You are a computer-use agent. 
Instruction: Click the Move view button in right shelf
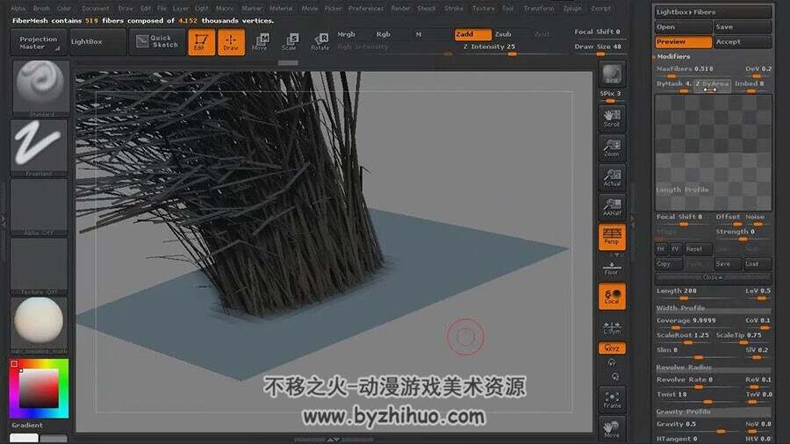[612, 429]
